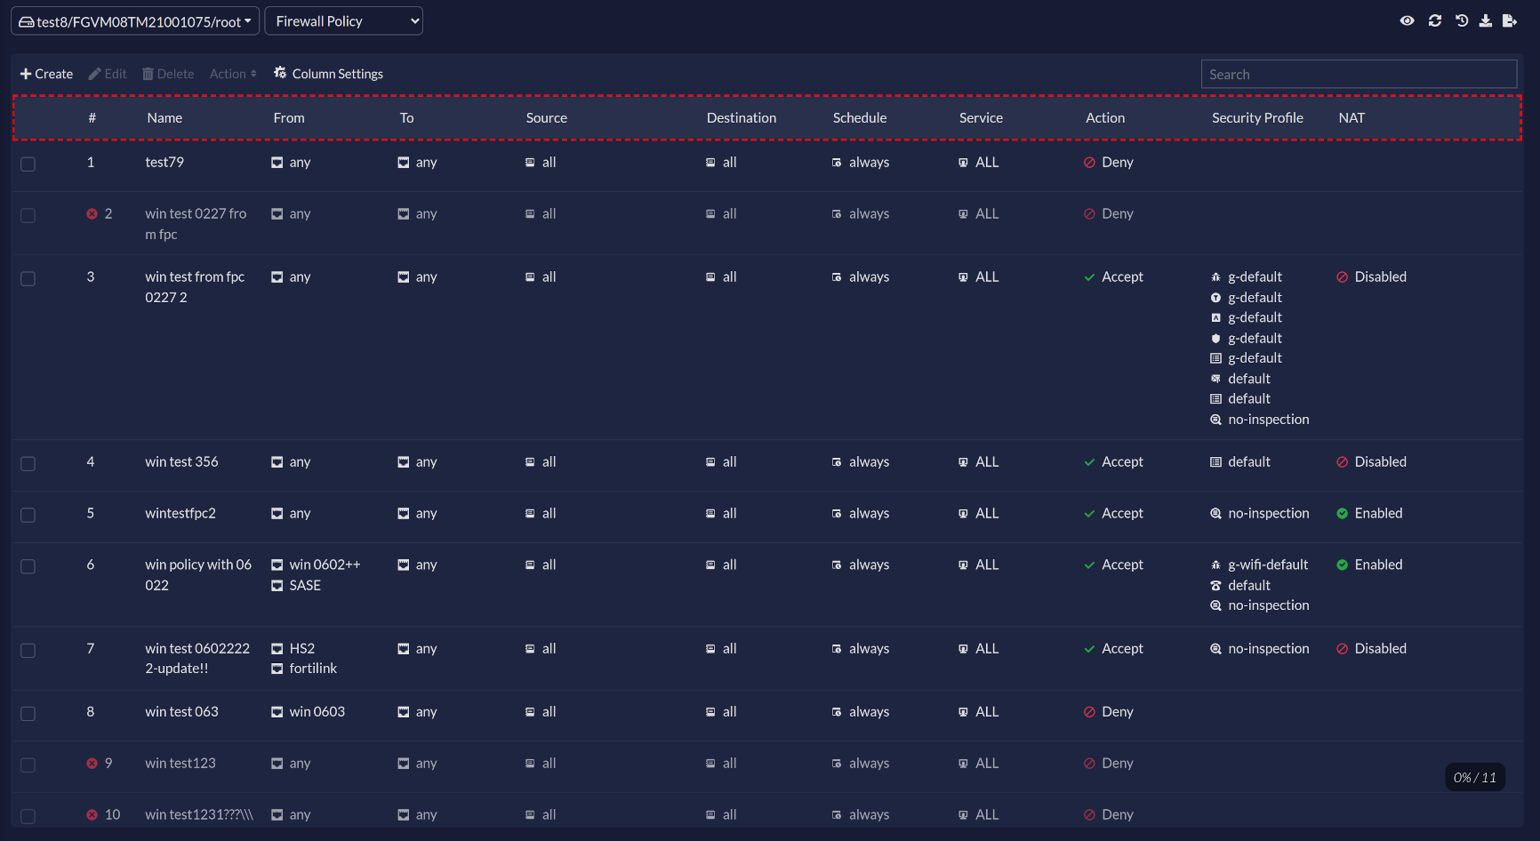This screenshot has width=1540, height=841.
Task: Click the export icon at top right
Action: (1510, 20)
